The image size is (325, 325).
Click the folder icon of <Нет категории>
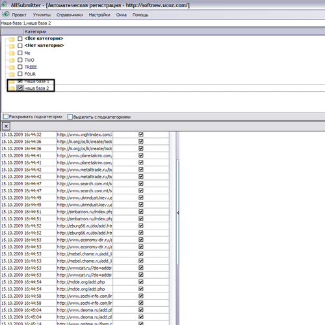click(x=12, y=46)
